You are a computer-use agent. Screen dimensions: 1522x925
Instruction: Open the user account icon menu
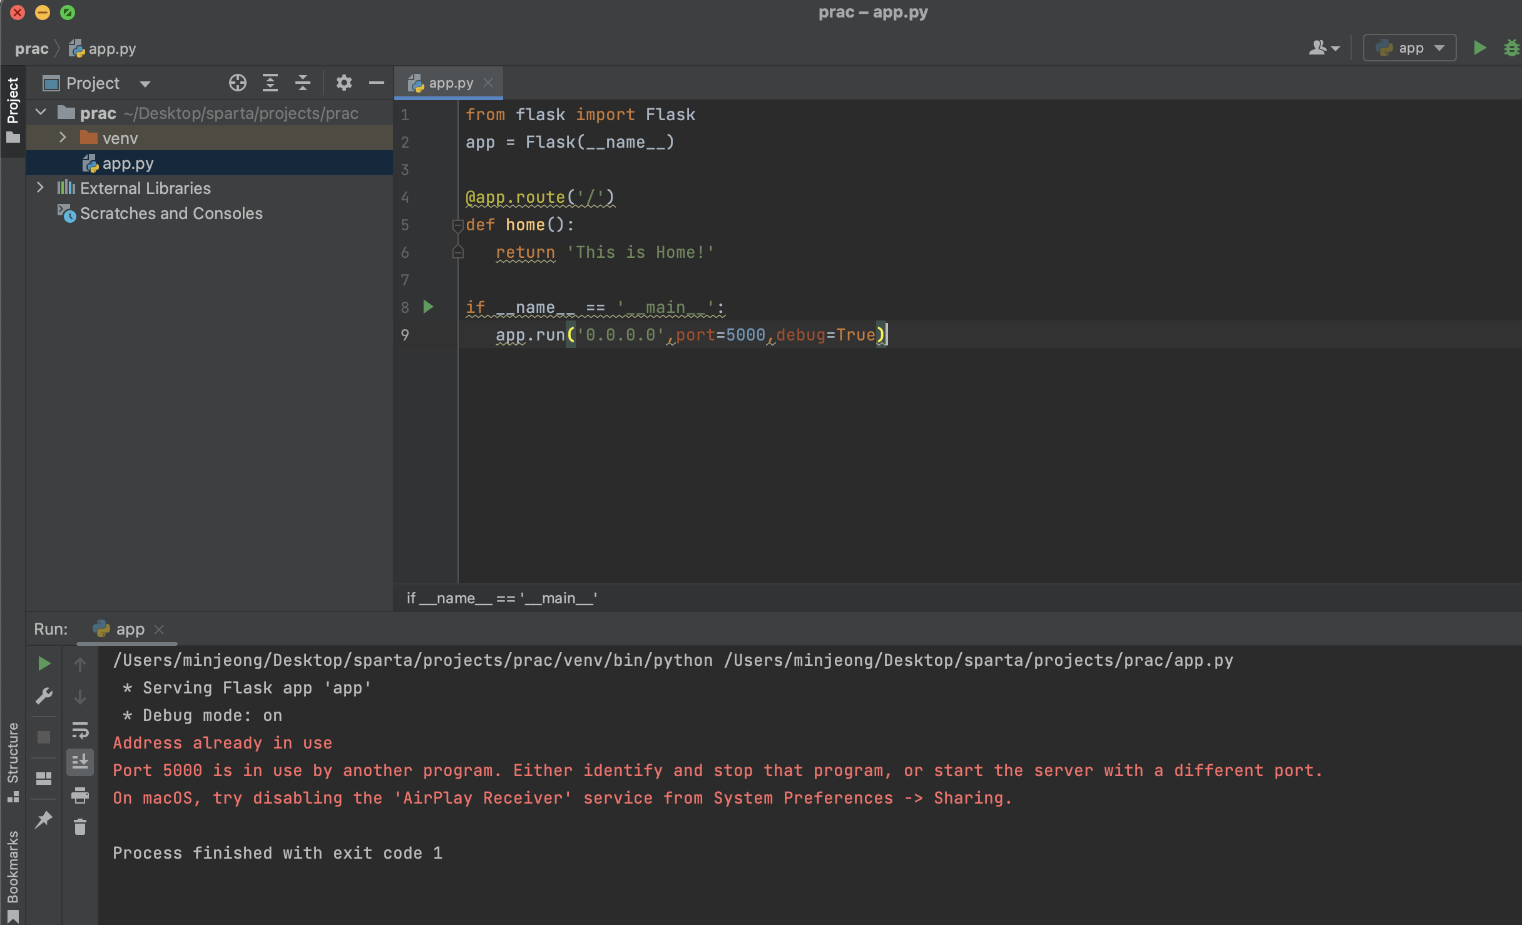click(x=1324, y=48)
